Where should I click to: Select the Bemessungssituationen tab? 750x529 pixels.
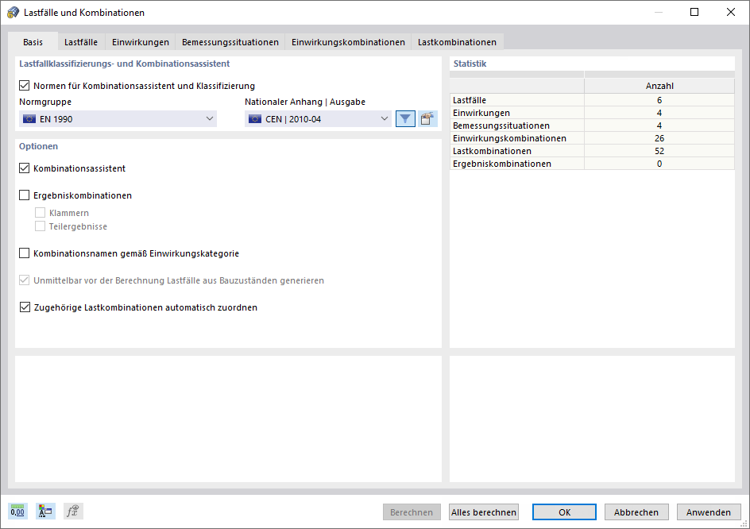230,41
